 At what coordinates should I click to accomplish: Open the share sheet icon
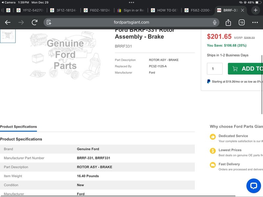[228, 22]
